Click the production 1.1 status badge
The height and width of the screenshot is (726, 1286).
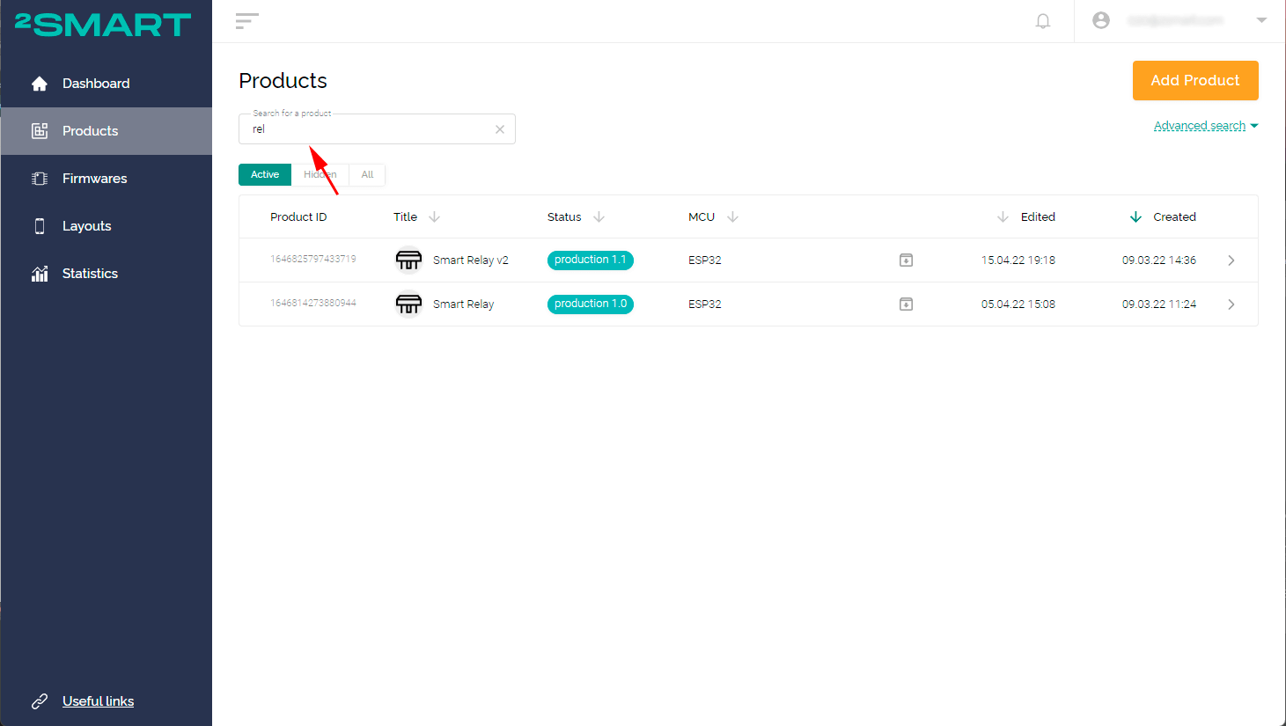tap(591, 260)
